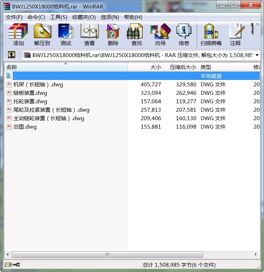Image resolution: width=264 pixels, height=272 pixels.
Task: Click the packed size value 116,098
Action: (186, 127)
